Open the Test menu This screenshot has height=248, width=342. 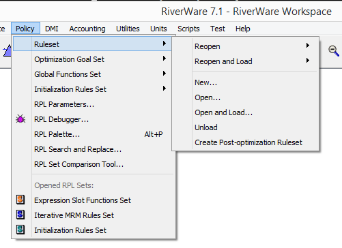point(218,29)
